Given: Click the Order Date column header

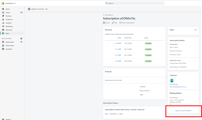Looking at the screenshot, I should click(128, 38).
